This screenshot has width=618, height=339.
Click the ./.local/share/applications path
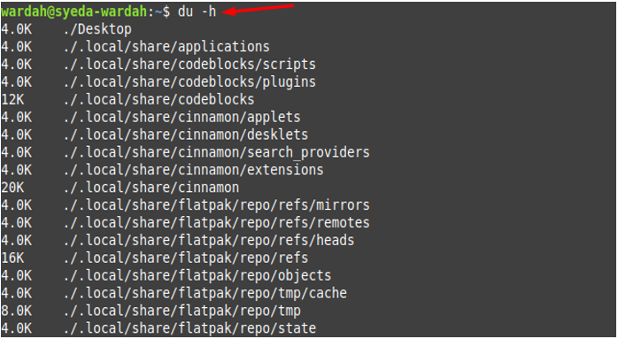pyautogui.click(x=166, y=47)
